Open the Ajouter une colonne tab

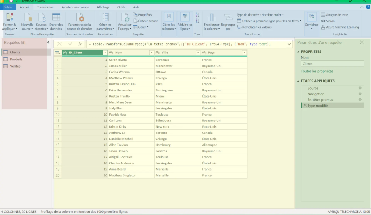click(75, 7)
